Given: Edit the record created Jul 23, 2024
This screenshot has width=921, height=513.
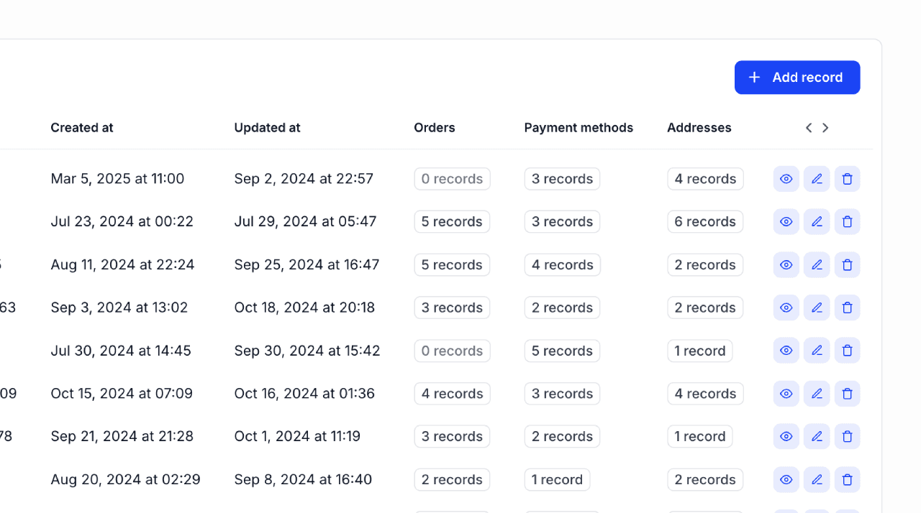Looking at the screenshot, I should [x=817, y=222].
